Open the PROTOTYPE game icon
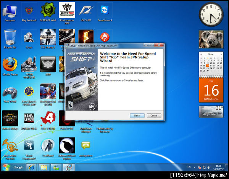The height and width of the screenshot is (179, 229). tap(67, 124)
